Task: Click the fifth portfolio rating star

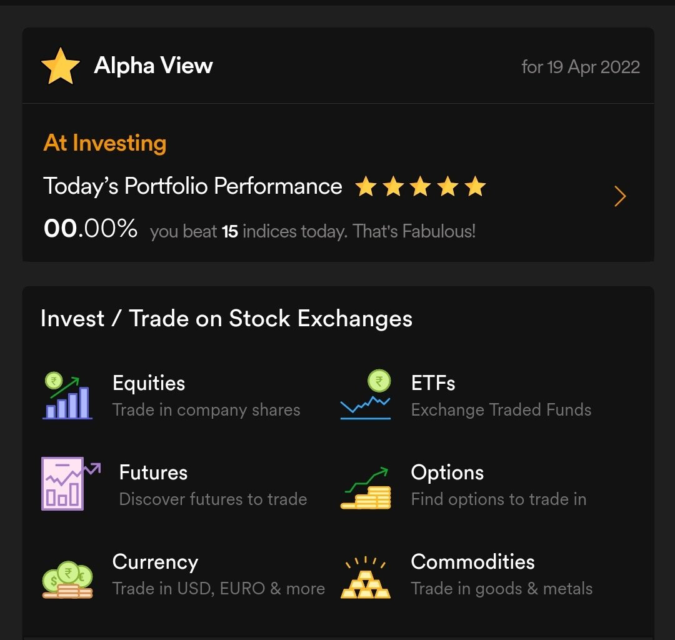Action: click(475, 186)
